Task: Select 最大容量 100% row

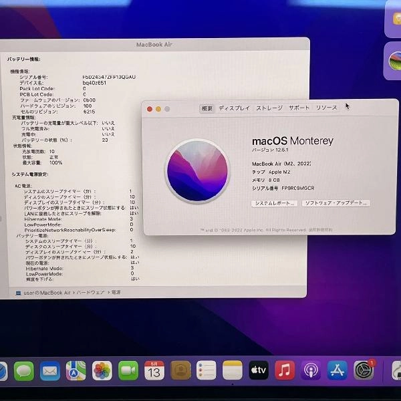Action: tap(43, 163)
